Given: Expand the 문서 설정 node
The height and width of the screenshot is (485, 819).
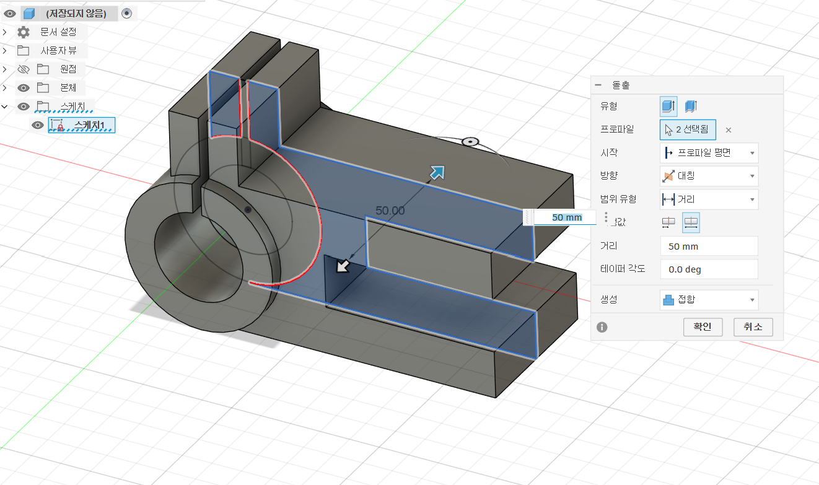Looking at the screenshot, I should (x=4, y=32).
